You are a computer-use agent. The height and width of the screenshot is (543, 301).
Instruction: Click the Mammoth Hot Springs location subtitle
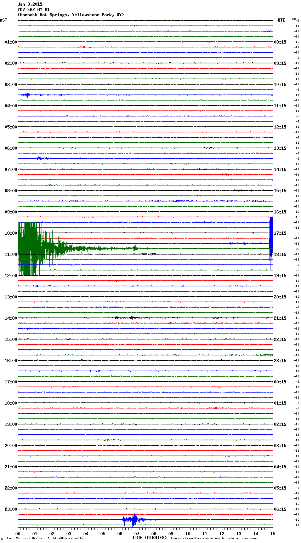click(71, 15)
